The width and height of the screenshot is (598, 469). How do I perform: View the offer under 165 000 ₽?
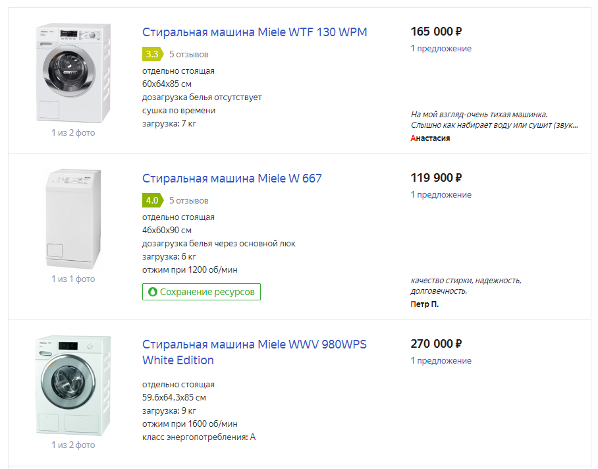pos(441,49)
